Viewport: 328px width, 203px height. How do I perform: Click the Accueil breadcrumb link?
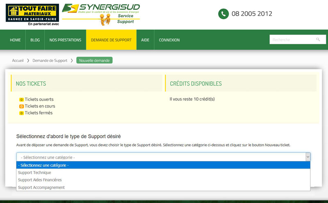[18, 61]
